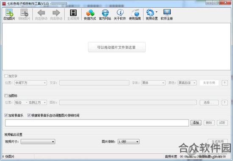
Task: Click the 向左移动 arrow icon
Action: (x=41, y=13)
